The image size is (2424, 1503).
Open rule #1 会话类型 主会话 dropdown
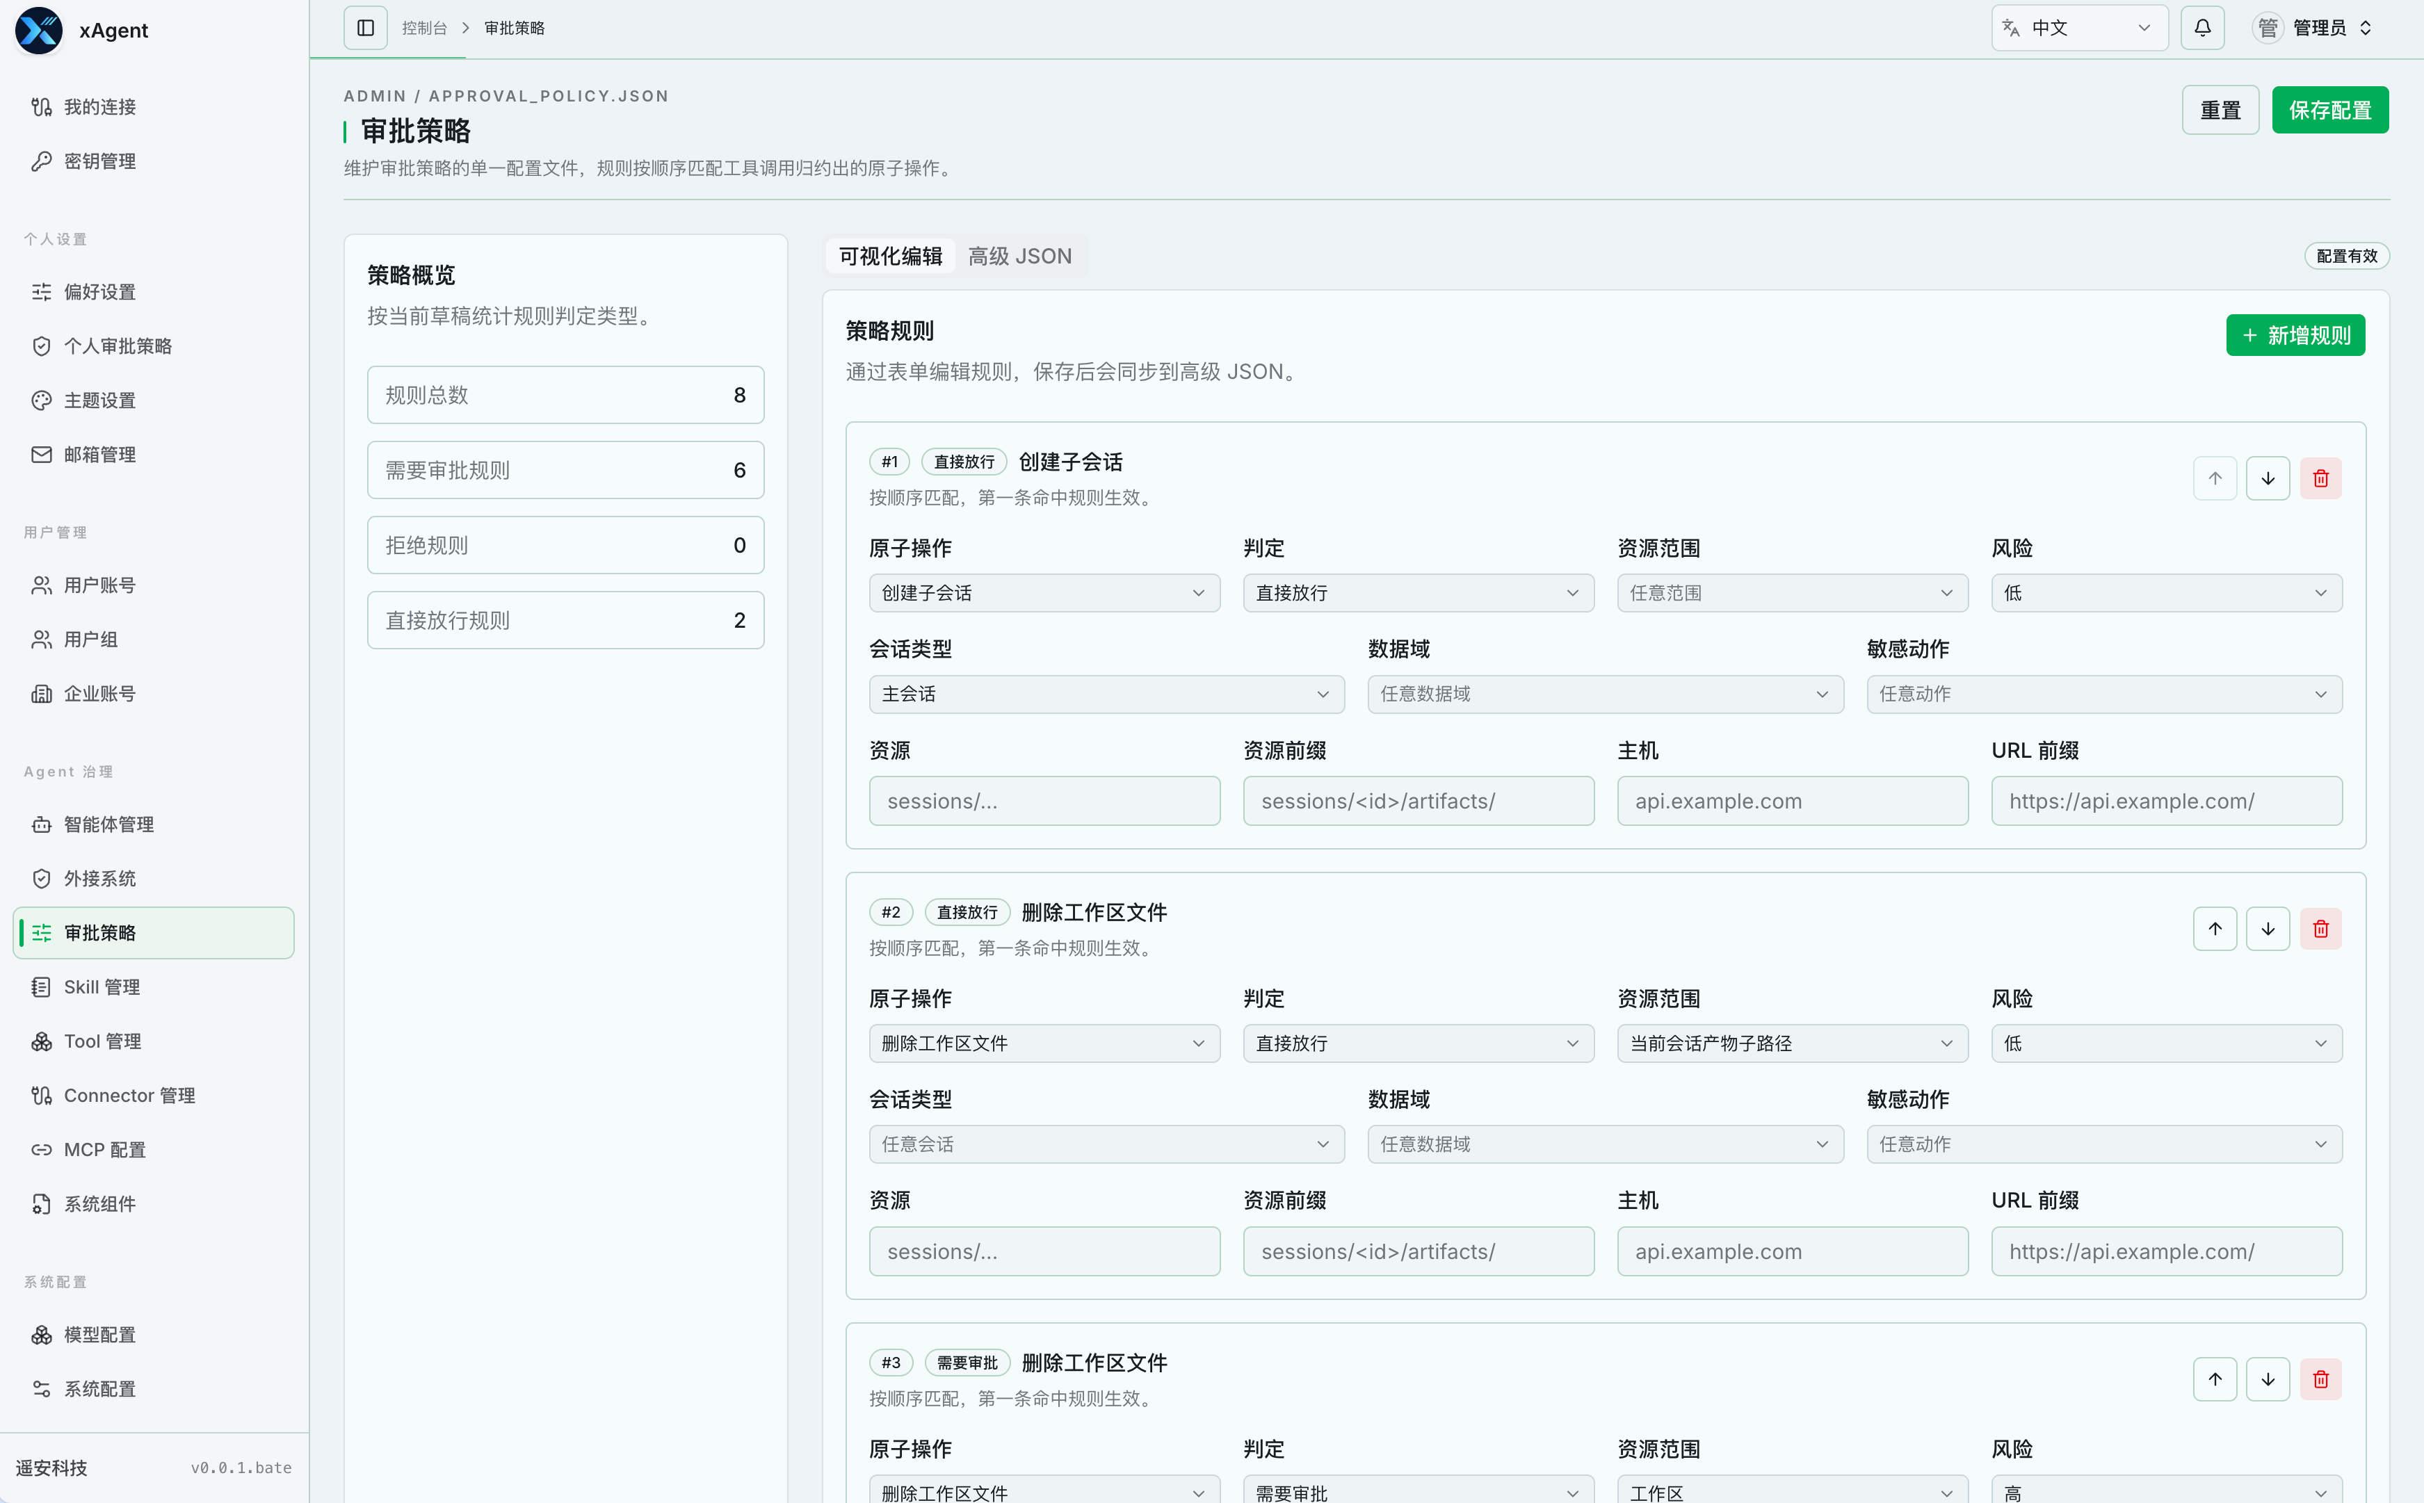(x=1106, y=694)
